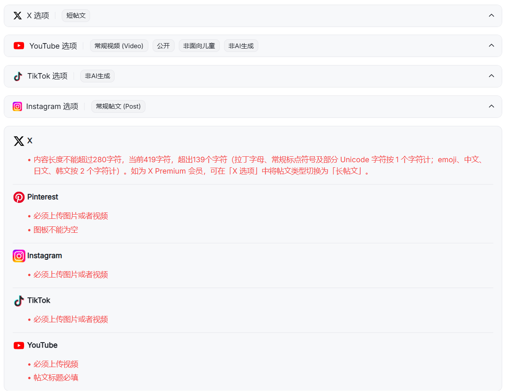Click the 图板不能为空 error
This screenshot has height=392, width=506.
point(56,230)
